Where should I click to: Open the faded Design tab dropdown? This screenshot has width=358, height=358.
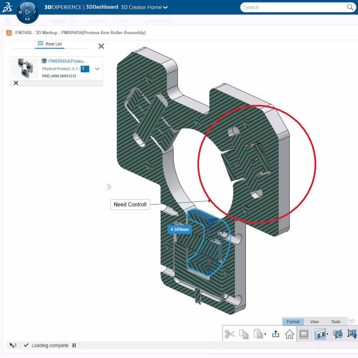pyautogui.click(x=73, y=21)
